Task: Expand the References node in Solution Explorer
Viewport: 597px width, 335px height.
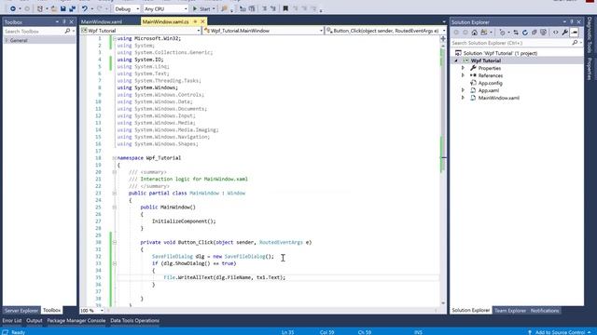Action: click(x=463, y=75)
